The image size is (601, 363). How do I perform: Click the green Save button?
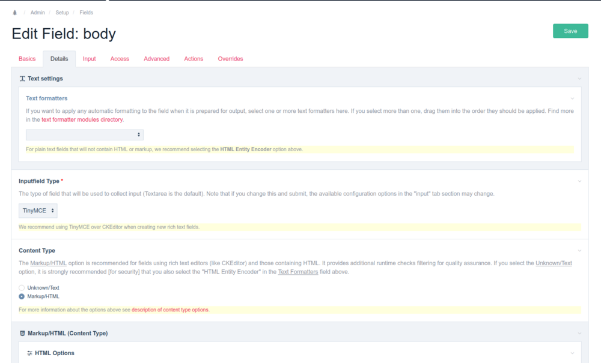pos(570,31)
